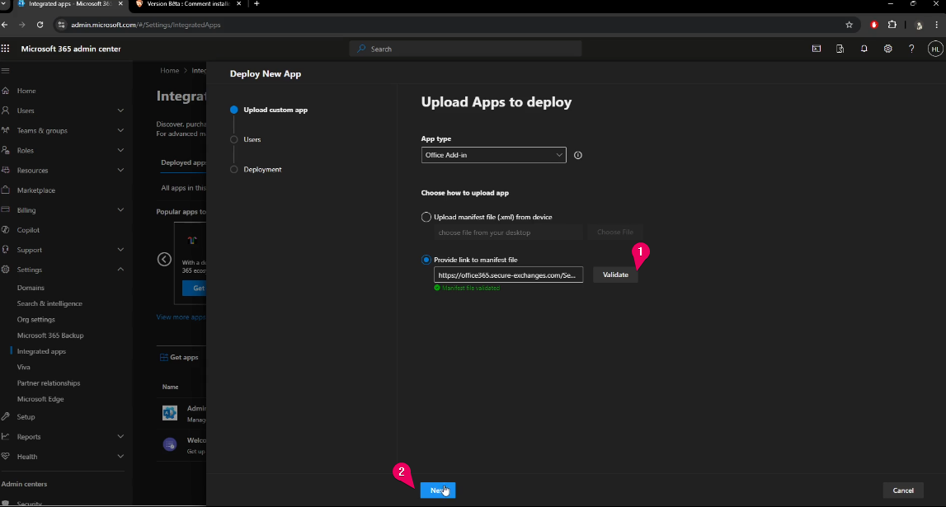
Task: Open Domains under Settings
Action: point(31,289)
